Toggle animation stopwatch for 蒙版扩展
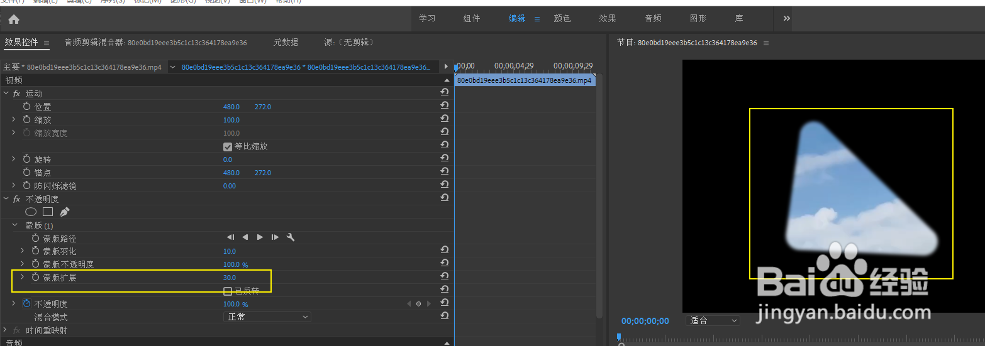Screen dimensions: 985x346 tap(35, 277)
